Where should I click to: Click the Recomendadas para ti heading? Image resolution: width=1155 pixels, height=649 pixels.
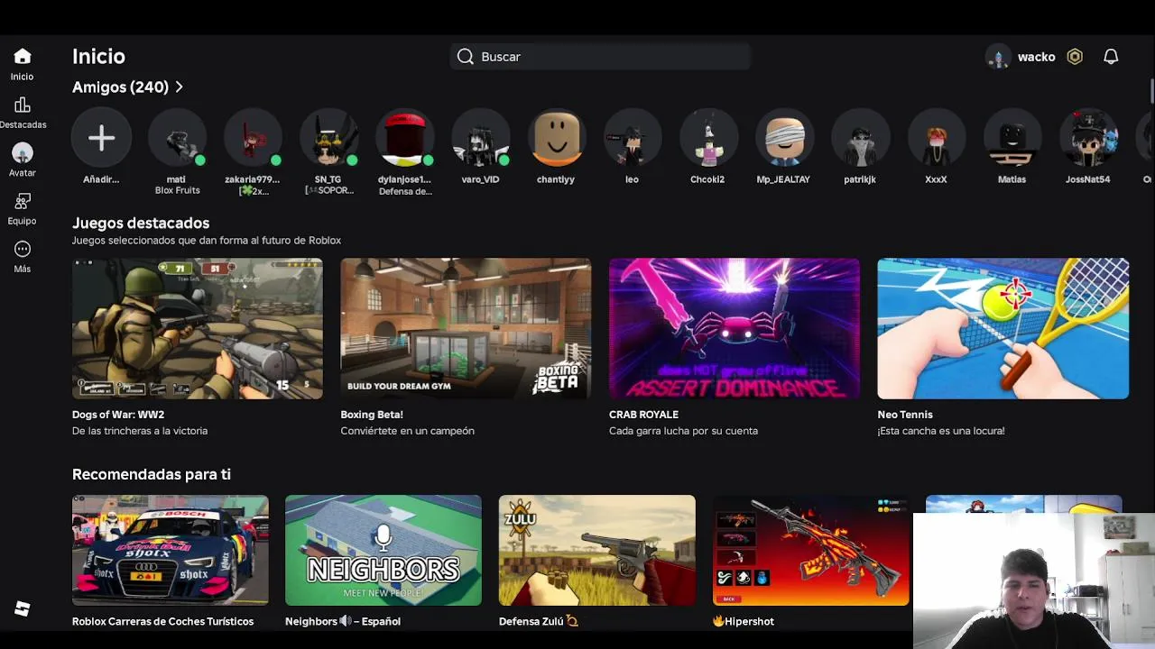click(152, 474)
